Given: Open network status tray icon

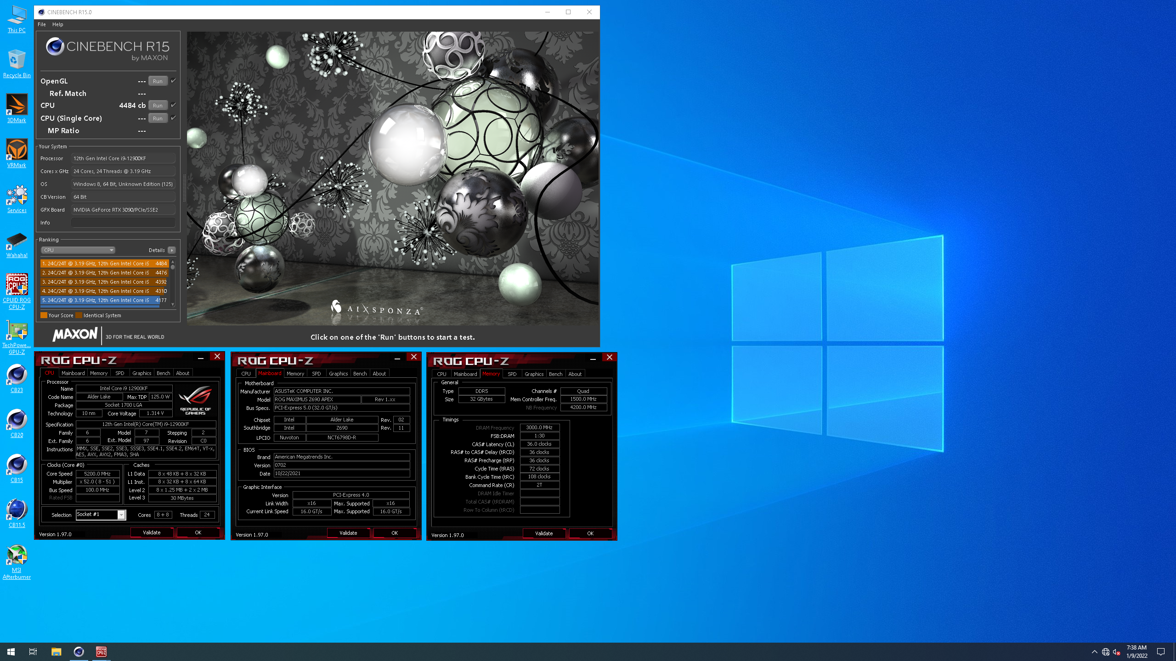Looking at the screenshot, I should click(x=1106, y=652).
